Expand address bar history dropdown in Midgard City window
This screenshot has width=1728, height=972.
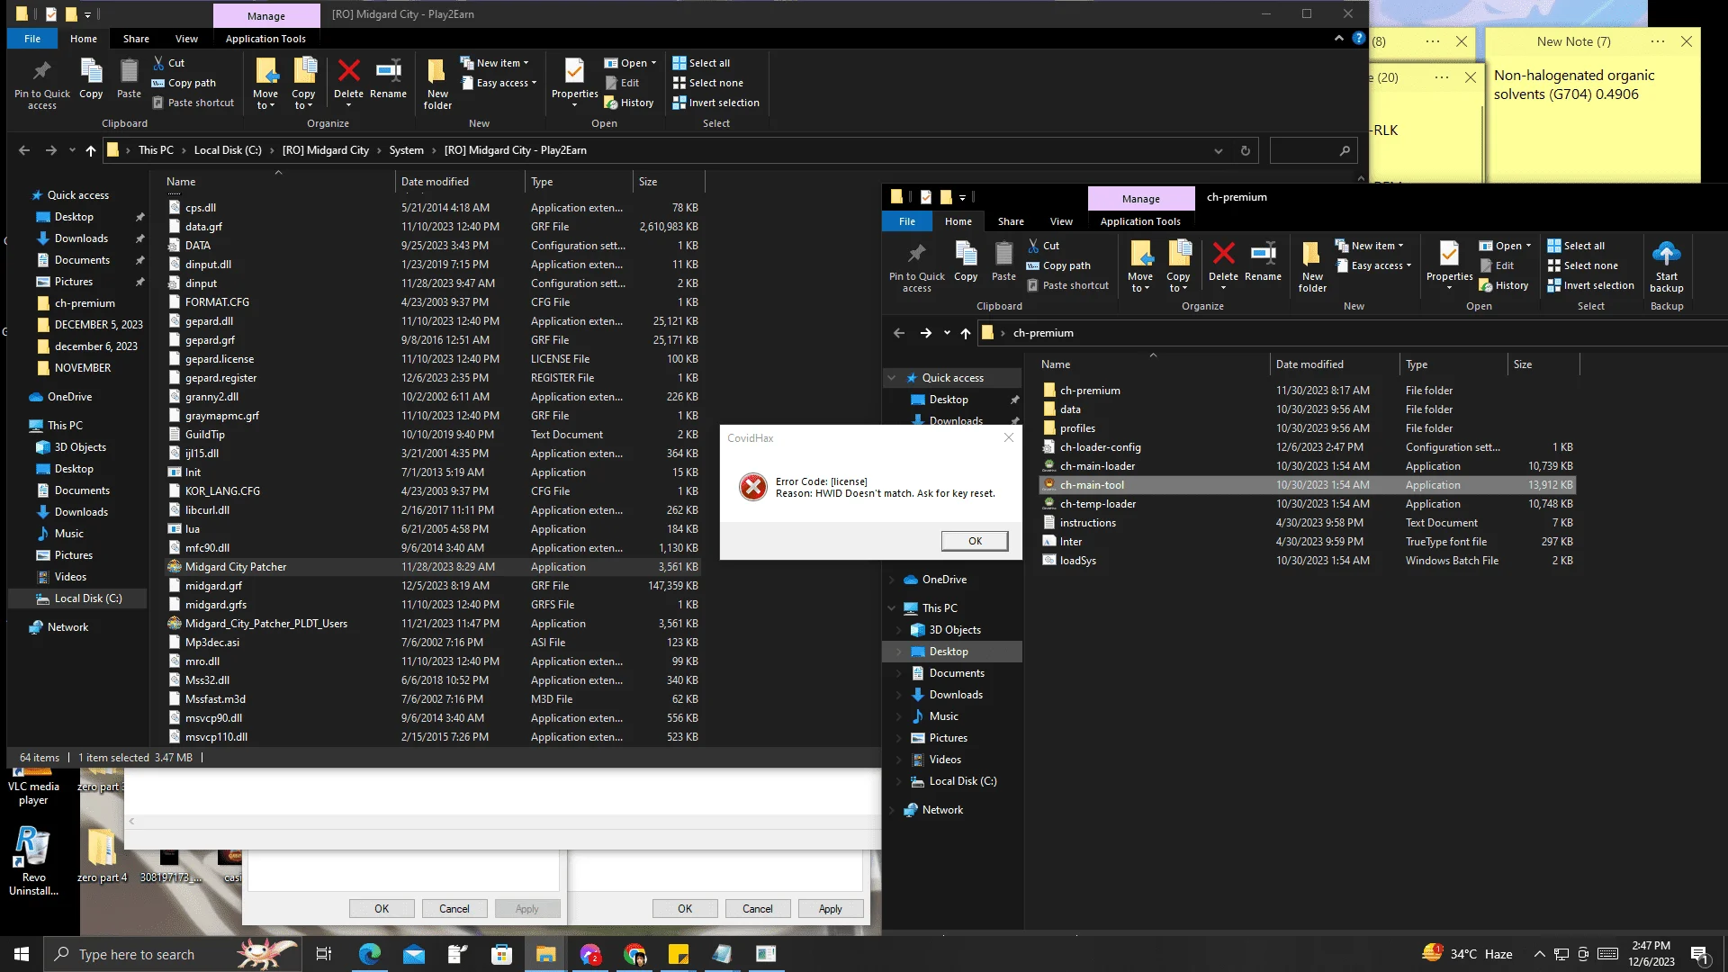(1218, 150)
